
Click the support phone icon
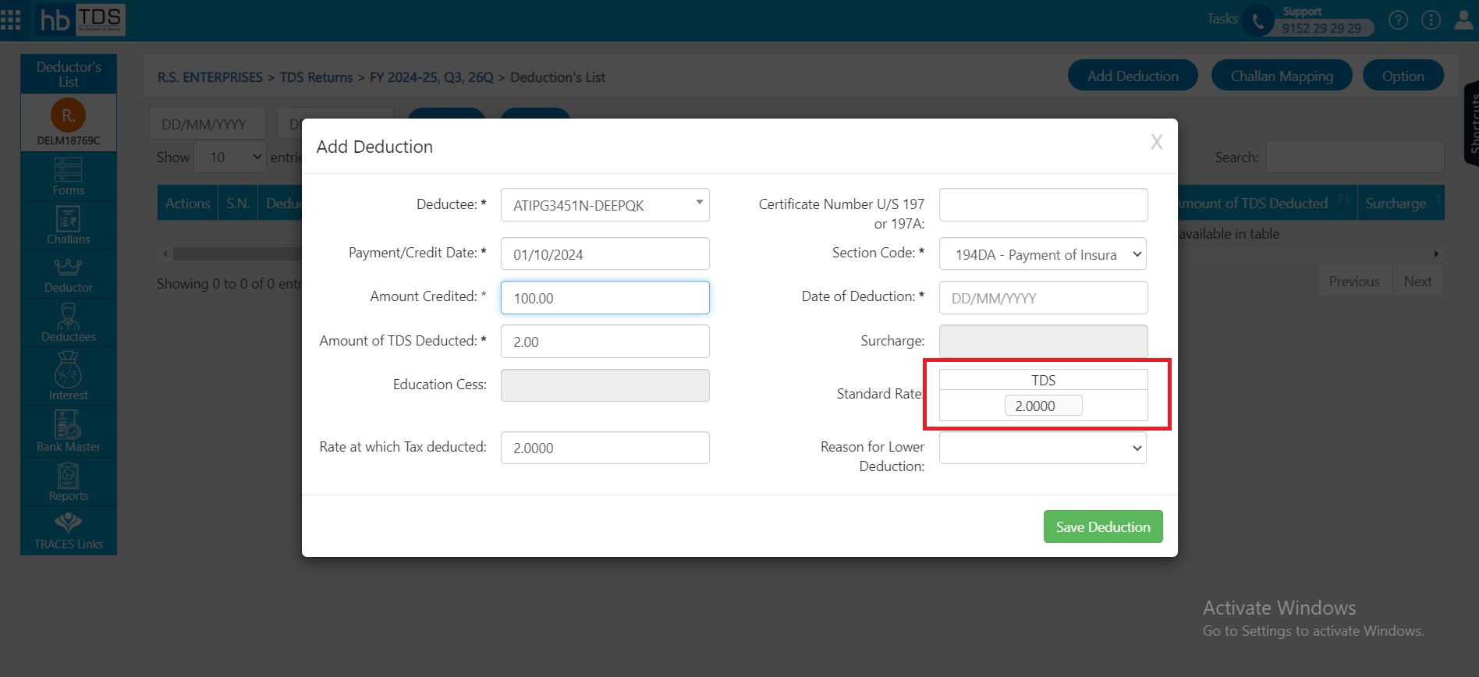click(x=1257, y=21)
